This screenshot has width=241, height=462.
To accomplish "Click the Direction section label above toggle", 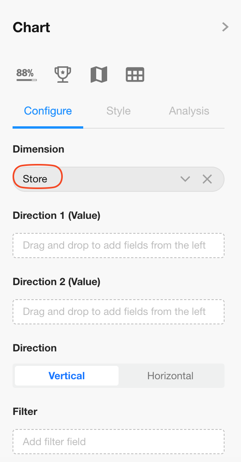I will pyautogui.click(x=35, y=348).
